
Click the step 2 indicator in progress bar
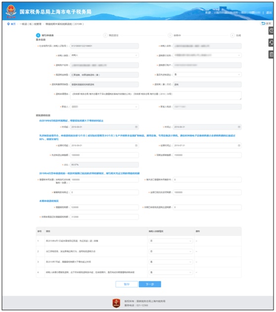(105, 35)
